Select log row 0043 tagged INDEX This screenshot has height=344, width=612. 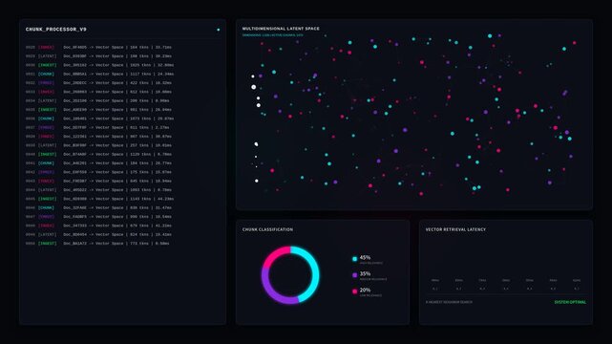coord(98,182)
